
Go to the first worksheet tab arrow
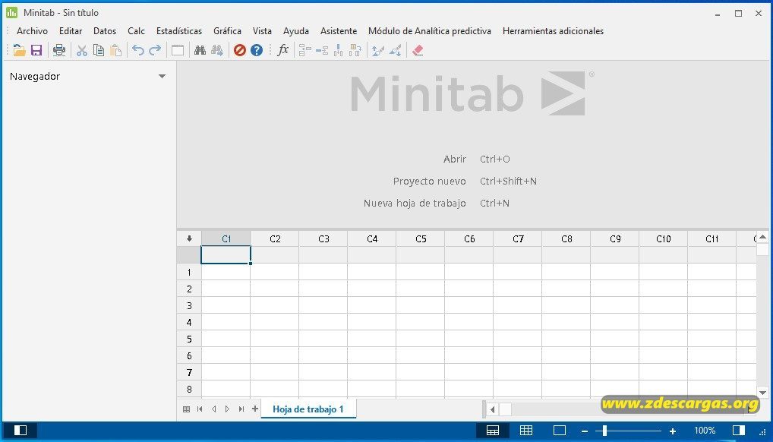pyautogui.click(x=200, y=409)
